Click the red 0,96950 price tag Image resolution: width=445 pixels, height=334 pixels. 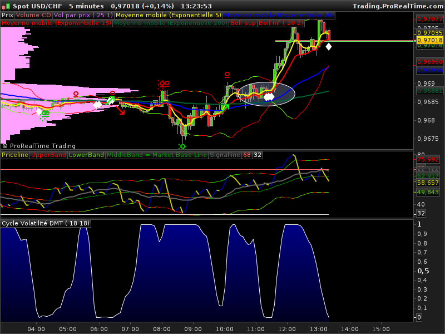click(429, 62)
